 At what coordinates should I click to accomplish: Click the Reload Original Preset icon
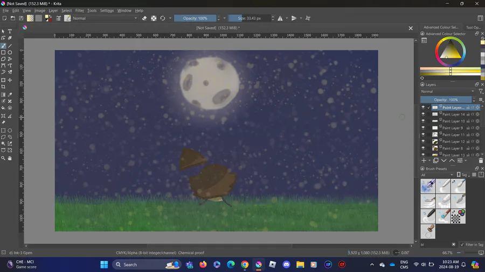pos(163,18)
